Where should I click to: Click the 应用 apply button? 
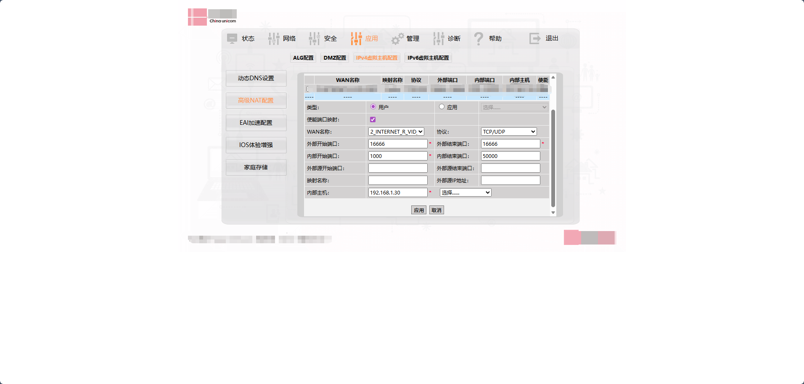[419, 210]
